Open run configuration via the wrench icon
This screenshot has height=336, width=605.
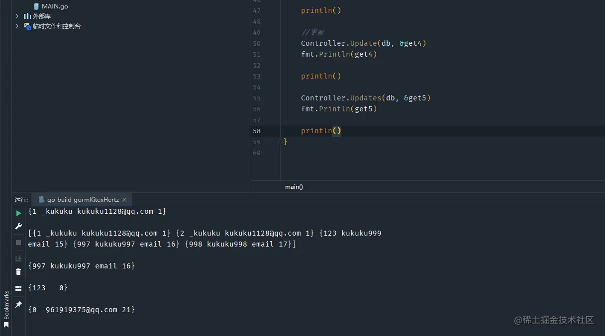pos(18,227)
